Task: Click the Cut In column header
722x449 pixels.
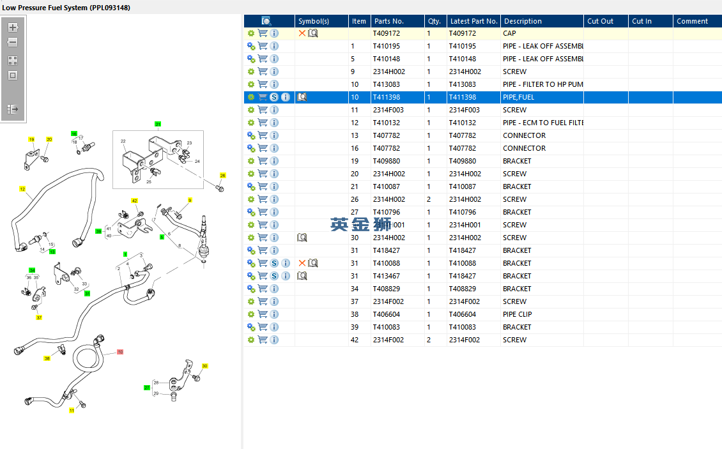Action: [650, 21]
